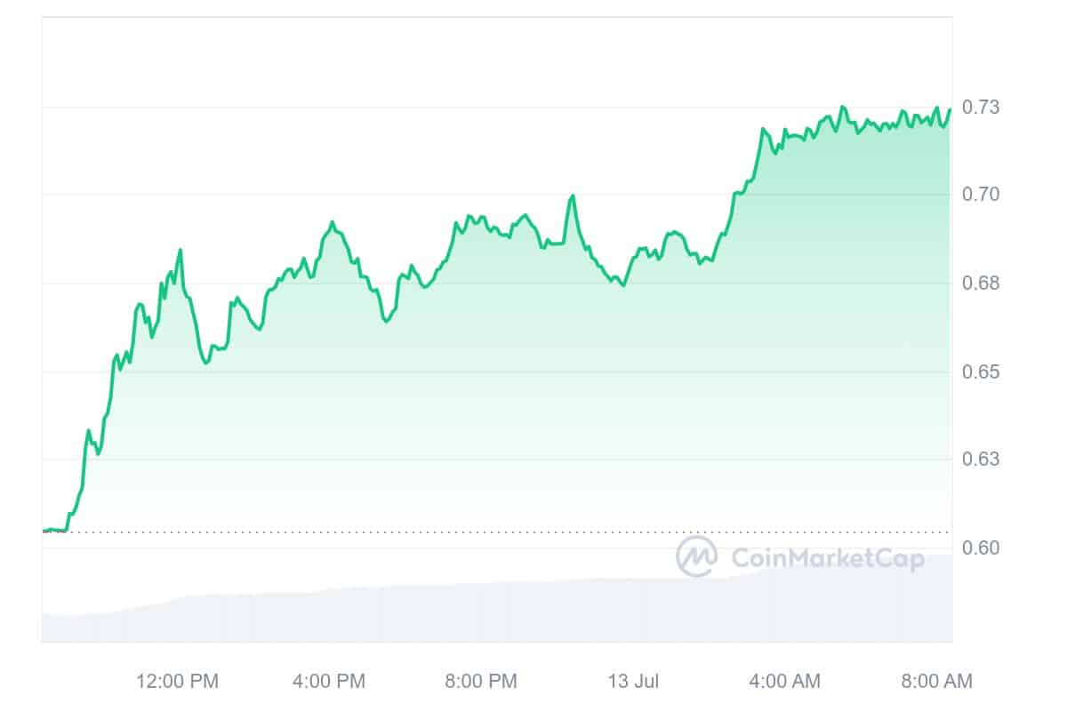Click the CoinMarketCap watermark text
1067x711 pixels.
tap(827, 557)
